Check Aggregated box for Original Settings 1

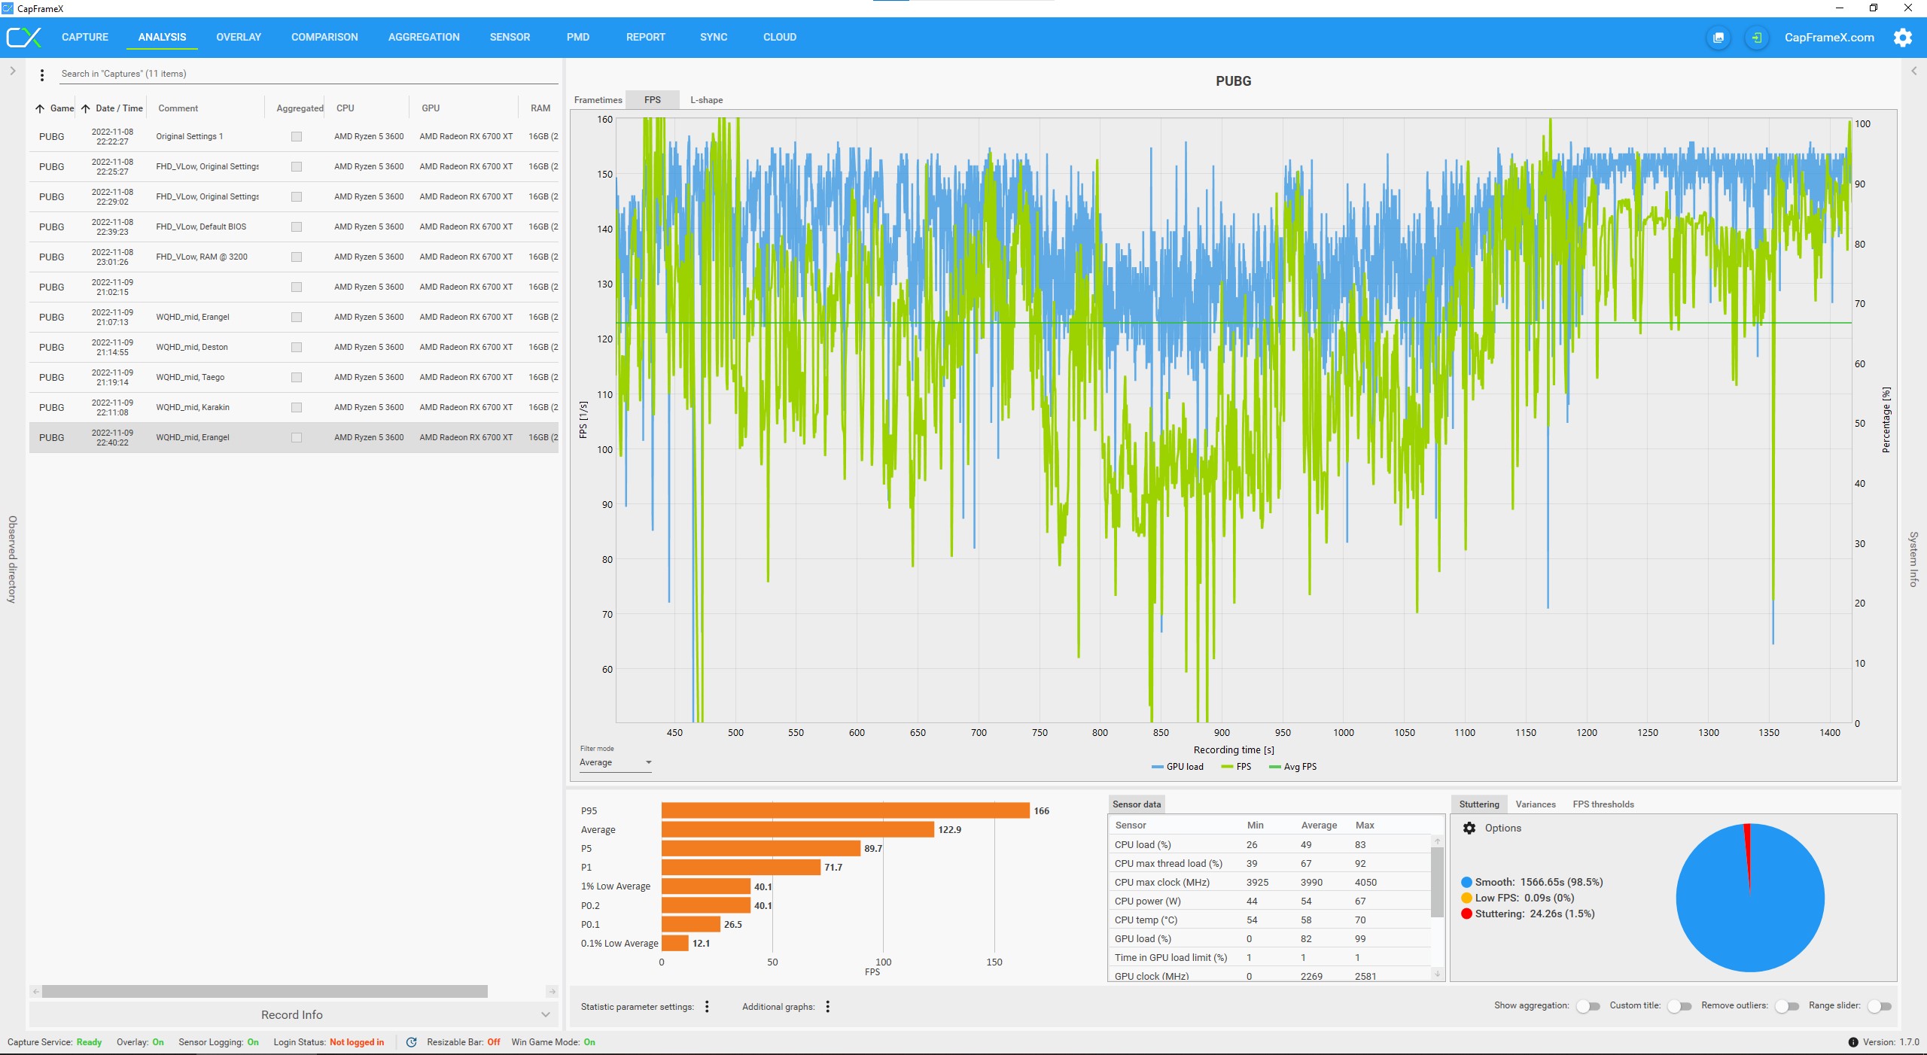coord(297,137)
